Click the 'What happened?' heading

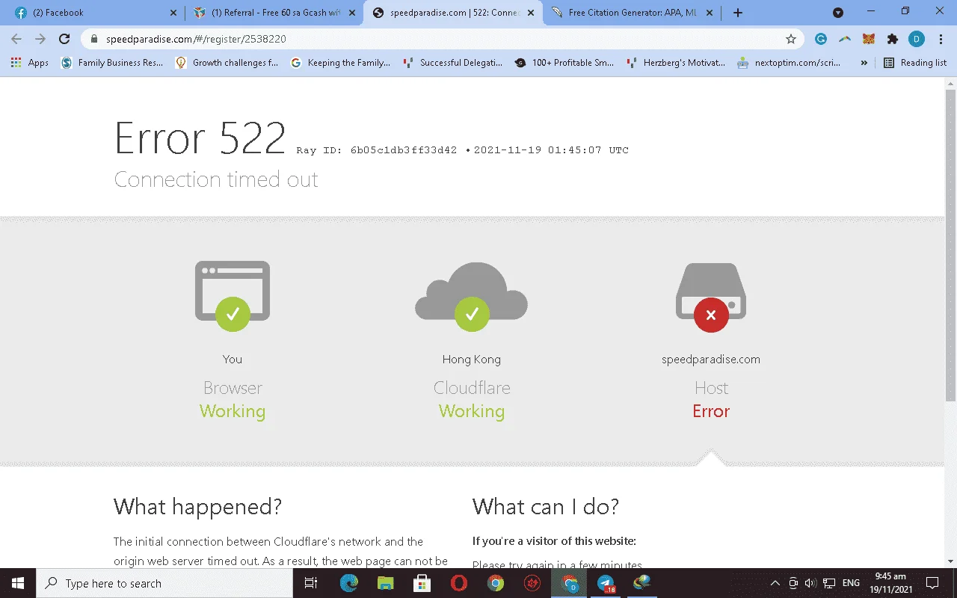click(197, 507)
